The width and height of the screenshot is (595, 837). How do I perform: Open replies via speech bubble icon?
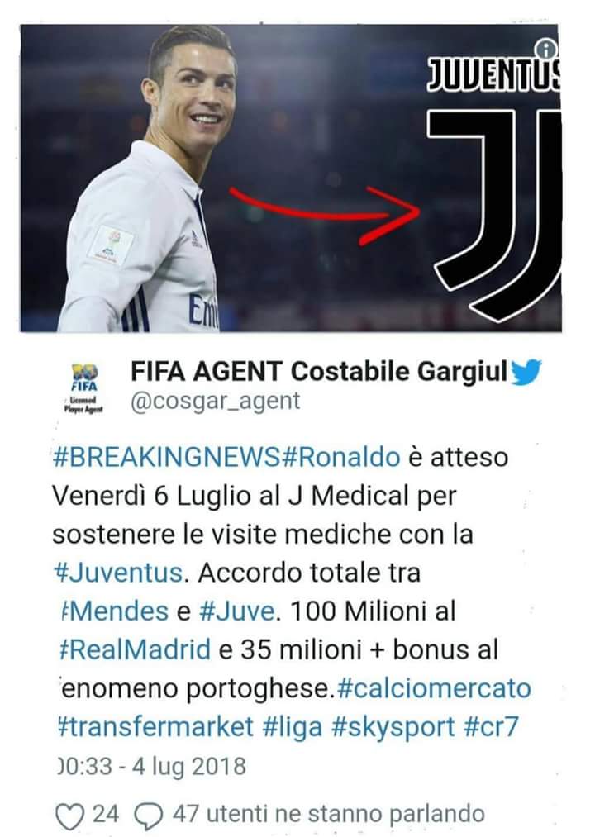(x=148, y=816)
